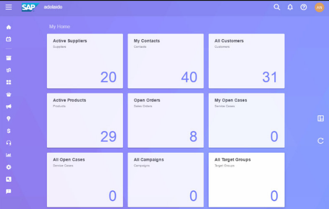The height and width of the screenshot is (209, 329).
Task: Open the Open Orders tile
Action: (x=166, y=120)
